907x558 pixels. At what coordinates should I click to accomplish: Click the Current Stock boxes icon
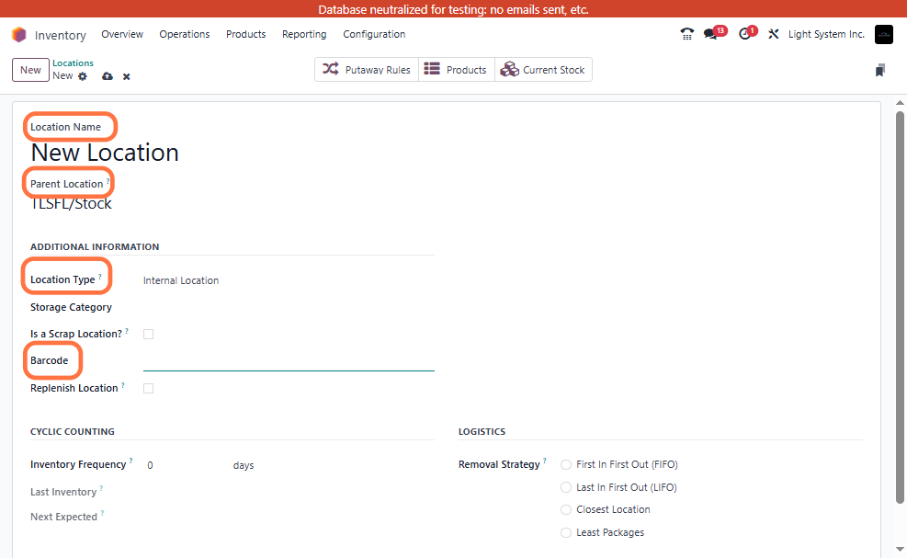pyautogui.click(x=510, y=69)
